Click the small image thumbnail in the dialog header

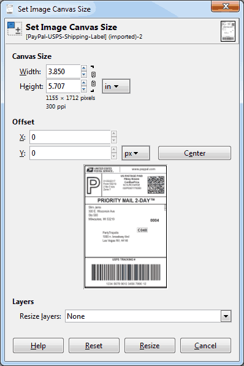(x=228, y=31)
